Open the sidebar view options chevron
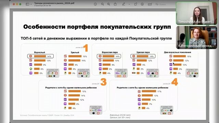The height and width of the screenshot is (123, 219). 31,4
